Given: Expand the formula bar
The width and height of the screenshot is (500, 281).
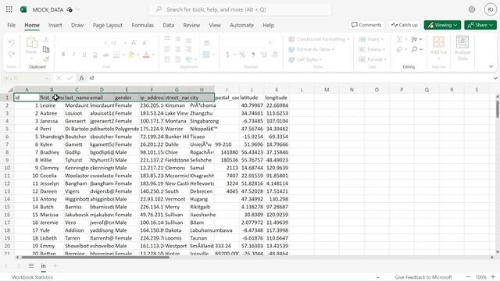Looking at the screenshot, I should (495, 78).
